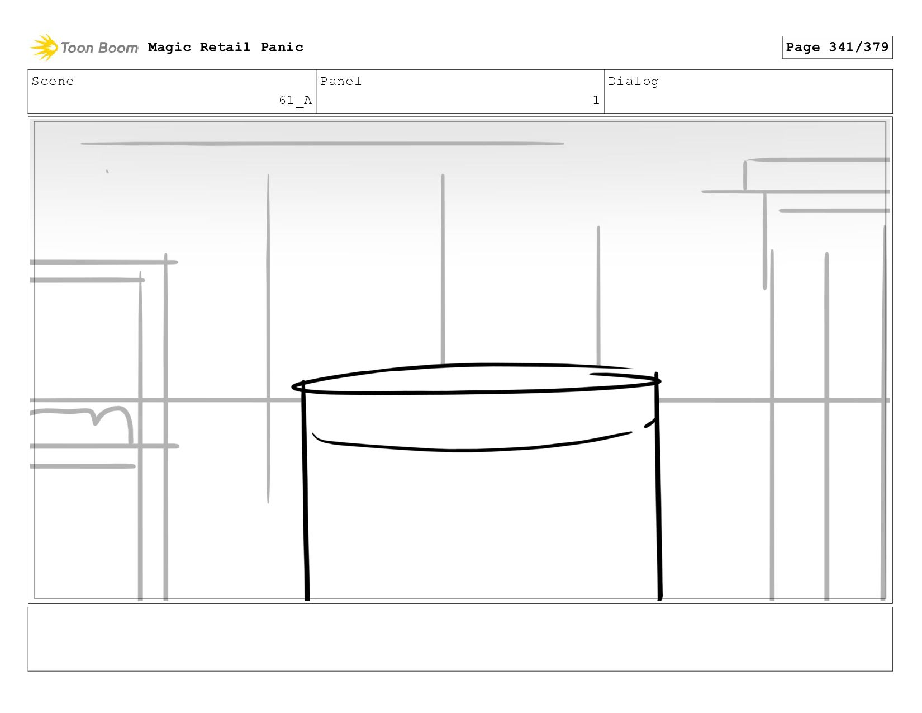Screen dimensions: 922x713
Task: Click the Toon Boom logo
Action: click(84, 48)
